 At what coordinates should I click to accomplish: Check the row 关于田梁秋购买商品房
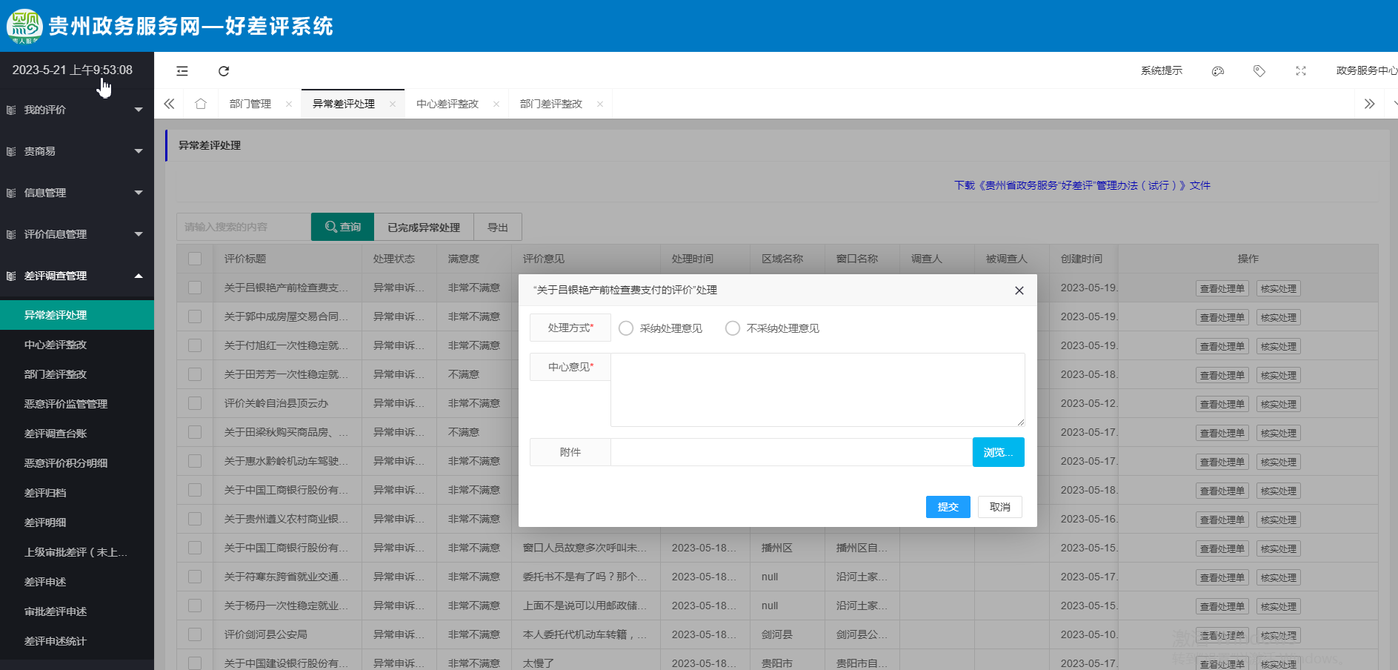[195, 432]
